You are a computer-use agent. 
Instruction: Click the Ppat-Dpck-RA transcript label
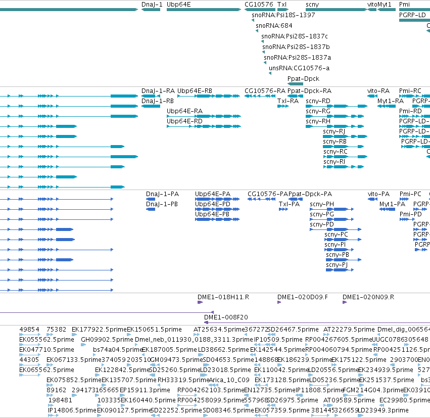coord(309,91)
